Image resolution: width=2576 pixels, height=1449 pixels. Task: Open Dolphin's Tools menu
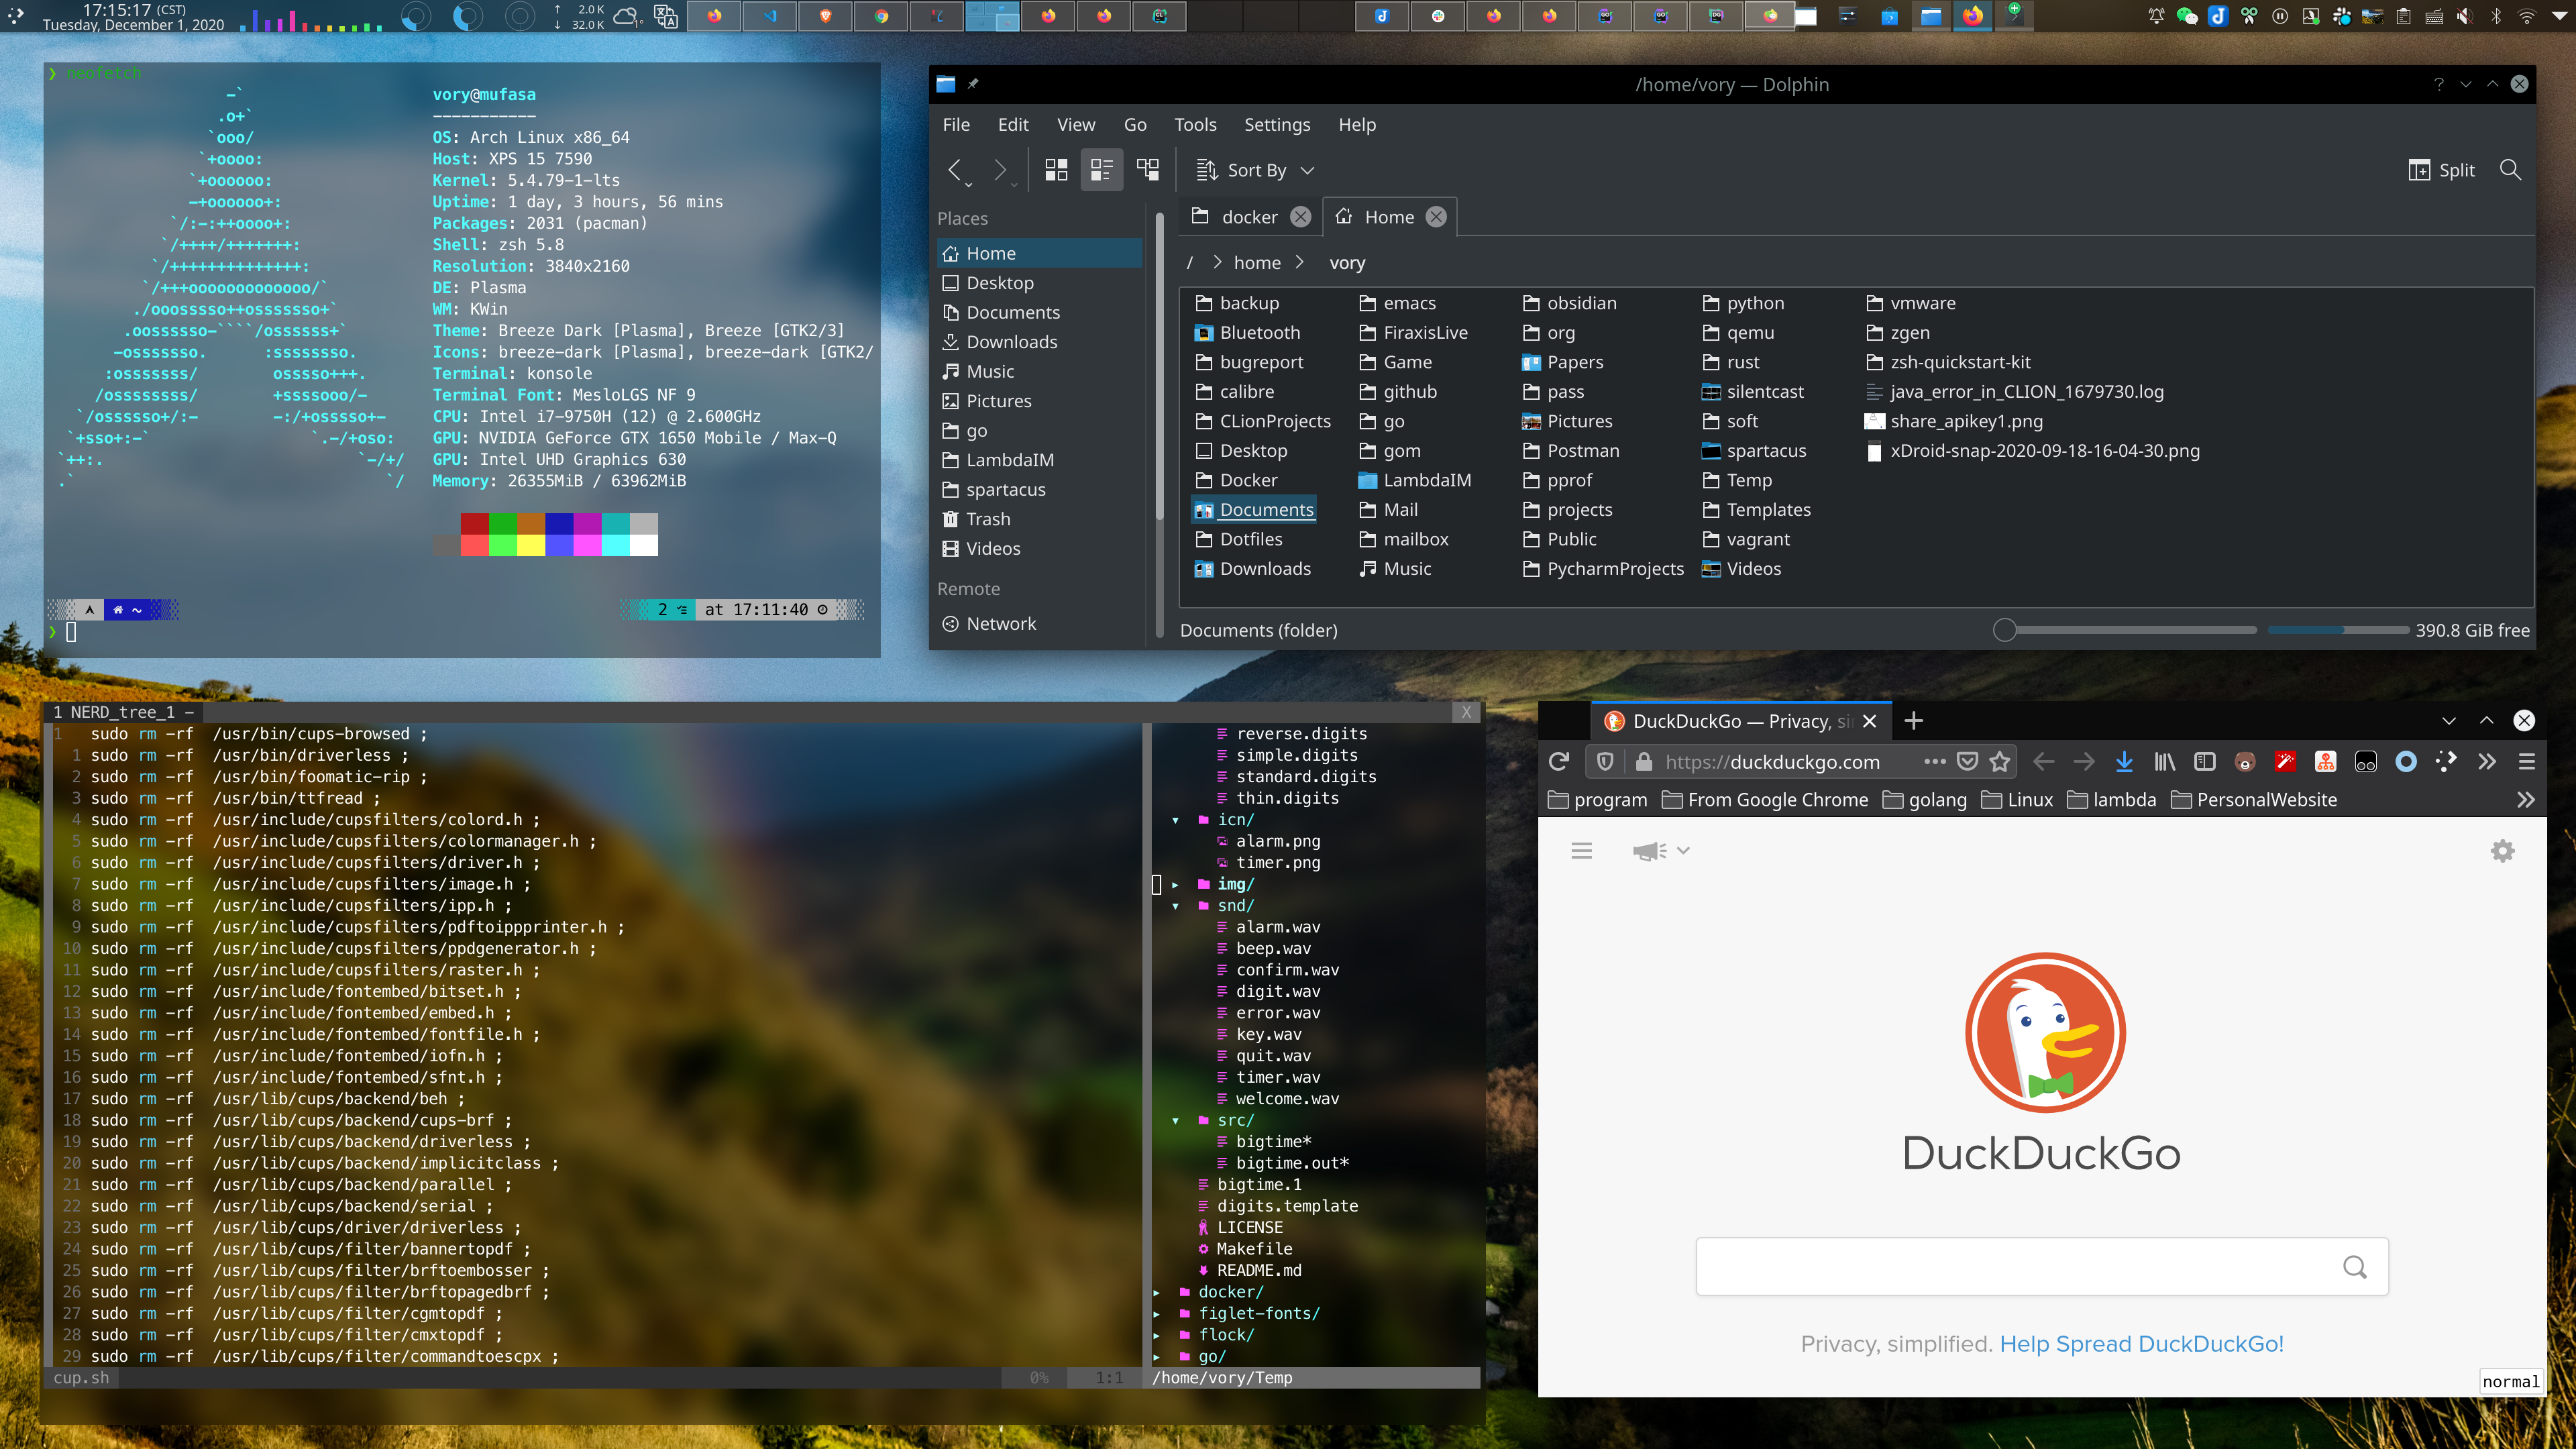point(1195,125)
